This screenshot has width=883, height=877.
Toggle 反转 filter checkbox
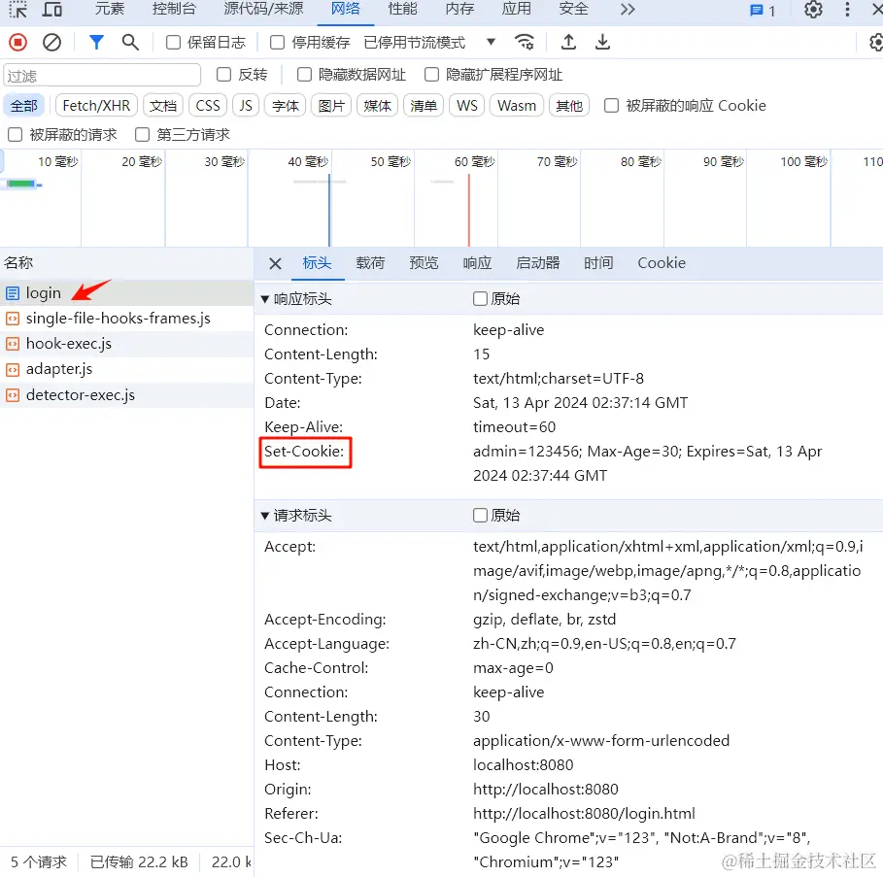coord(223,75)
